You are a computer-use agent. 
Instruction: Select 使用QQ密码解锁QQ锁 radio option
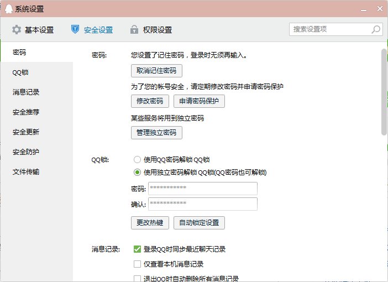coord(137,159)
